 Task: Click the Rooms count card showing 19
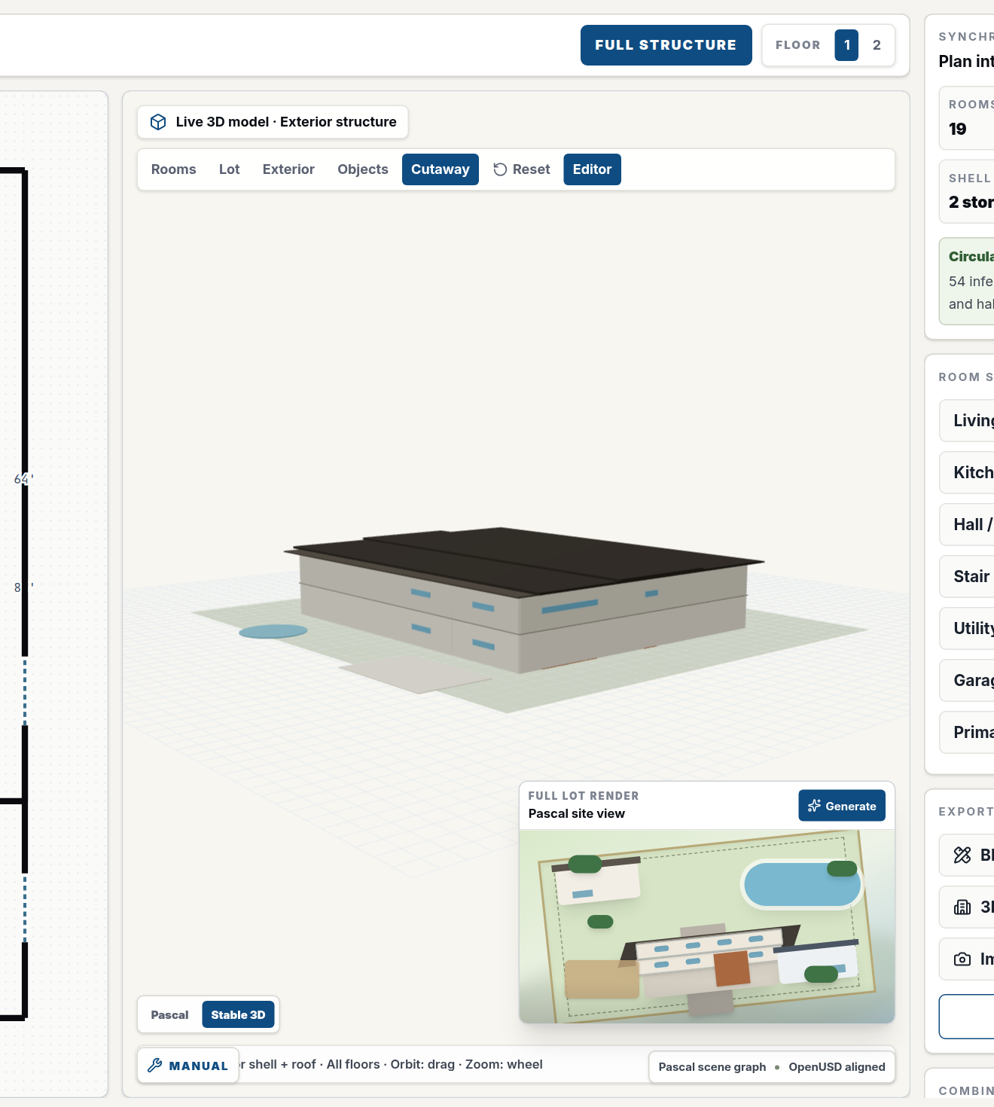967,118
